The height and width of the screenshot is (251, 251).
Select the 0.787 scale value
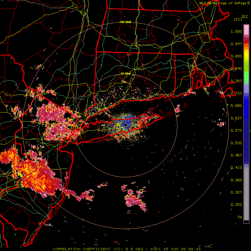click(236, 81)
